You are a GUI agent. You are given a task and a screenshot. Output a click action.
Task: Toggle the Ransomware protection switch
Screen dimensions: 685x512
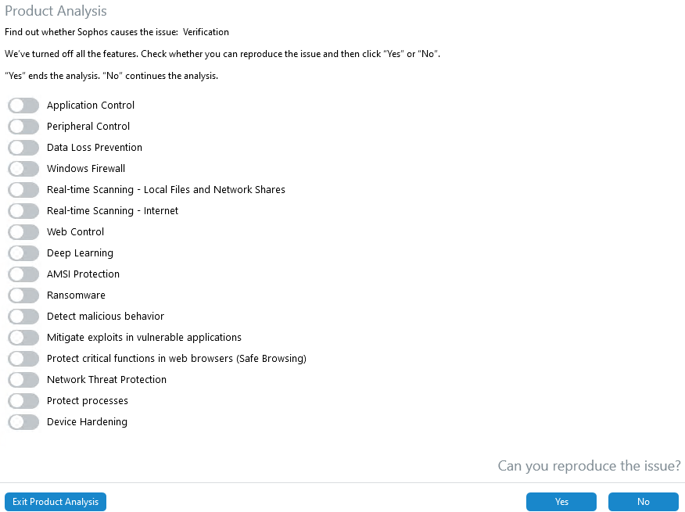[x=23, y=295]
